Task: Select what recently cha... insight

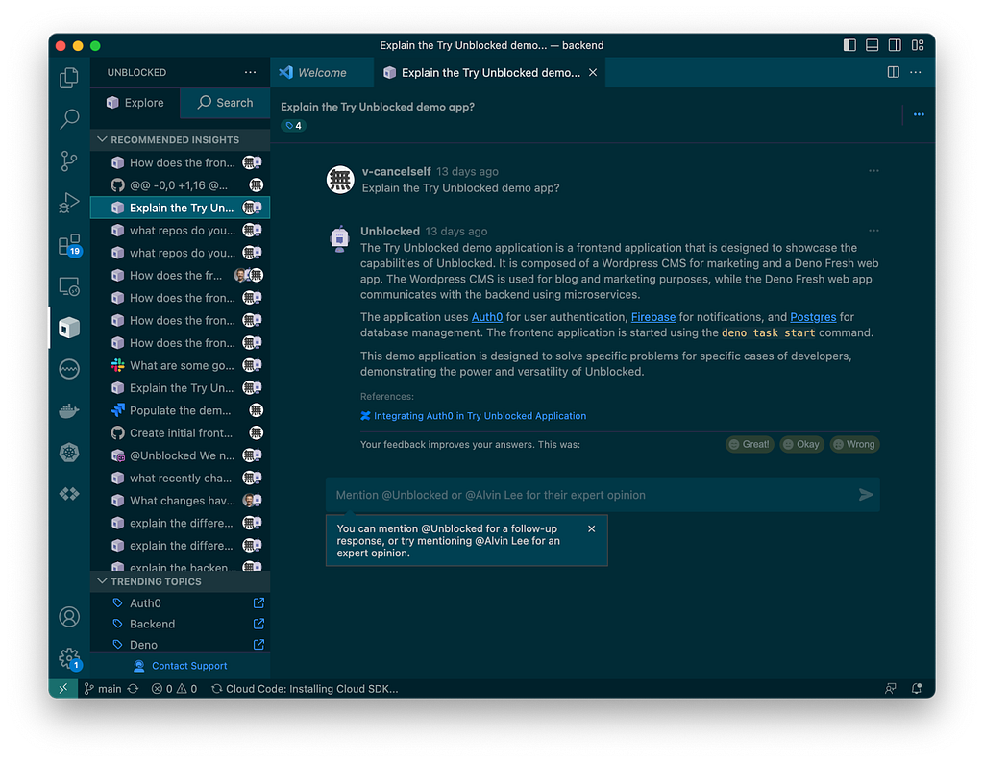Action: pos(180,479)
